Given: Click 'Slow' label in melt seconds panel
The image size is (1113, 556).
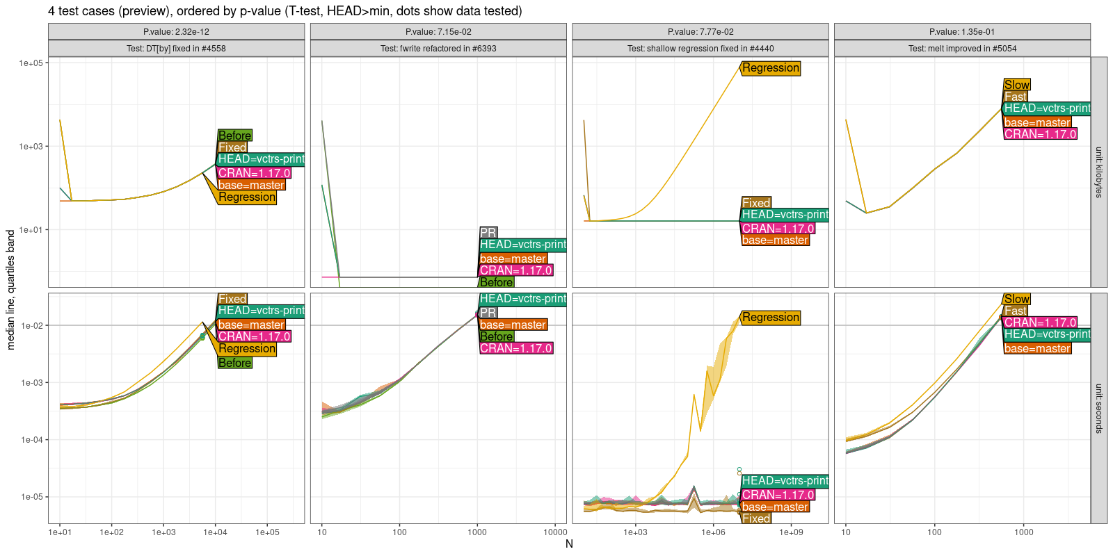Looking at the screenshot, I should coord(1017,299).
